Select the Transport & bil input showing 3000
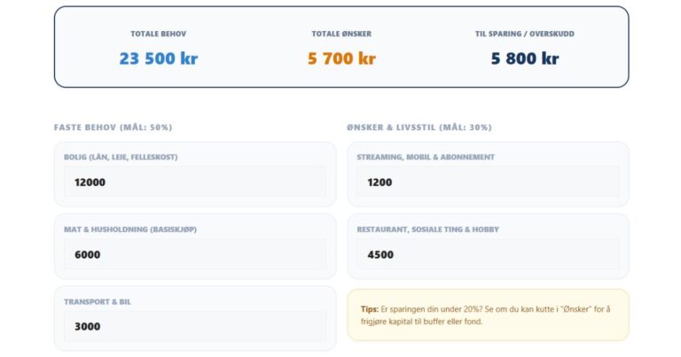The width and height of the screenshot is (681, 357). click(x=194, y=326)
